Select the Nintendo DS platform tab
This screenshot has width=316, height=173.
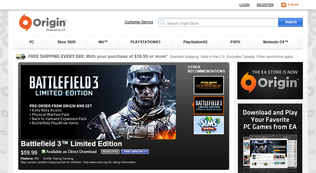(275, 42)
